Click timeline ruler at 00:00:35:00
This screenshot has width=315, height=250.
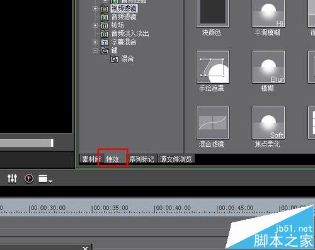[110, 208]
